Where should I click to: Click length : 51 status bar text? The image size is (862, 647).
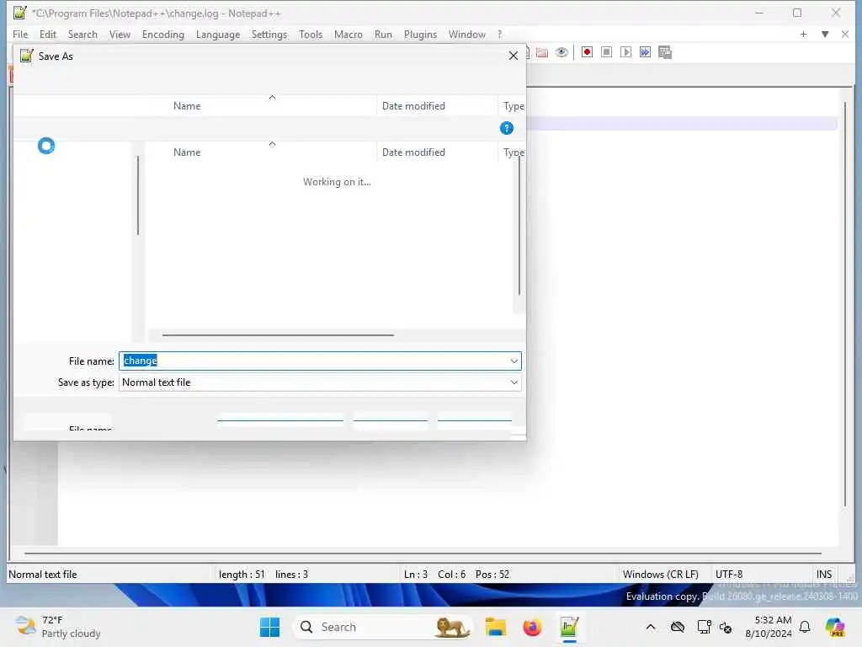(242, 575)
